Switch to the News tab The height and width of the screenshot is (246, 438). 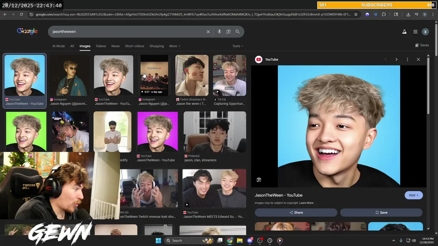coord(116,46)
